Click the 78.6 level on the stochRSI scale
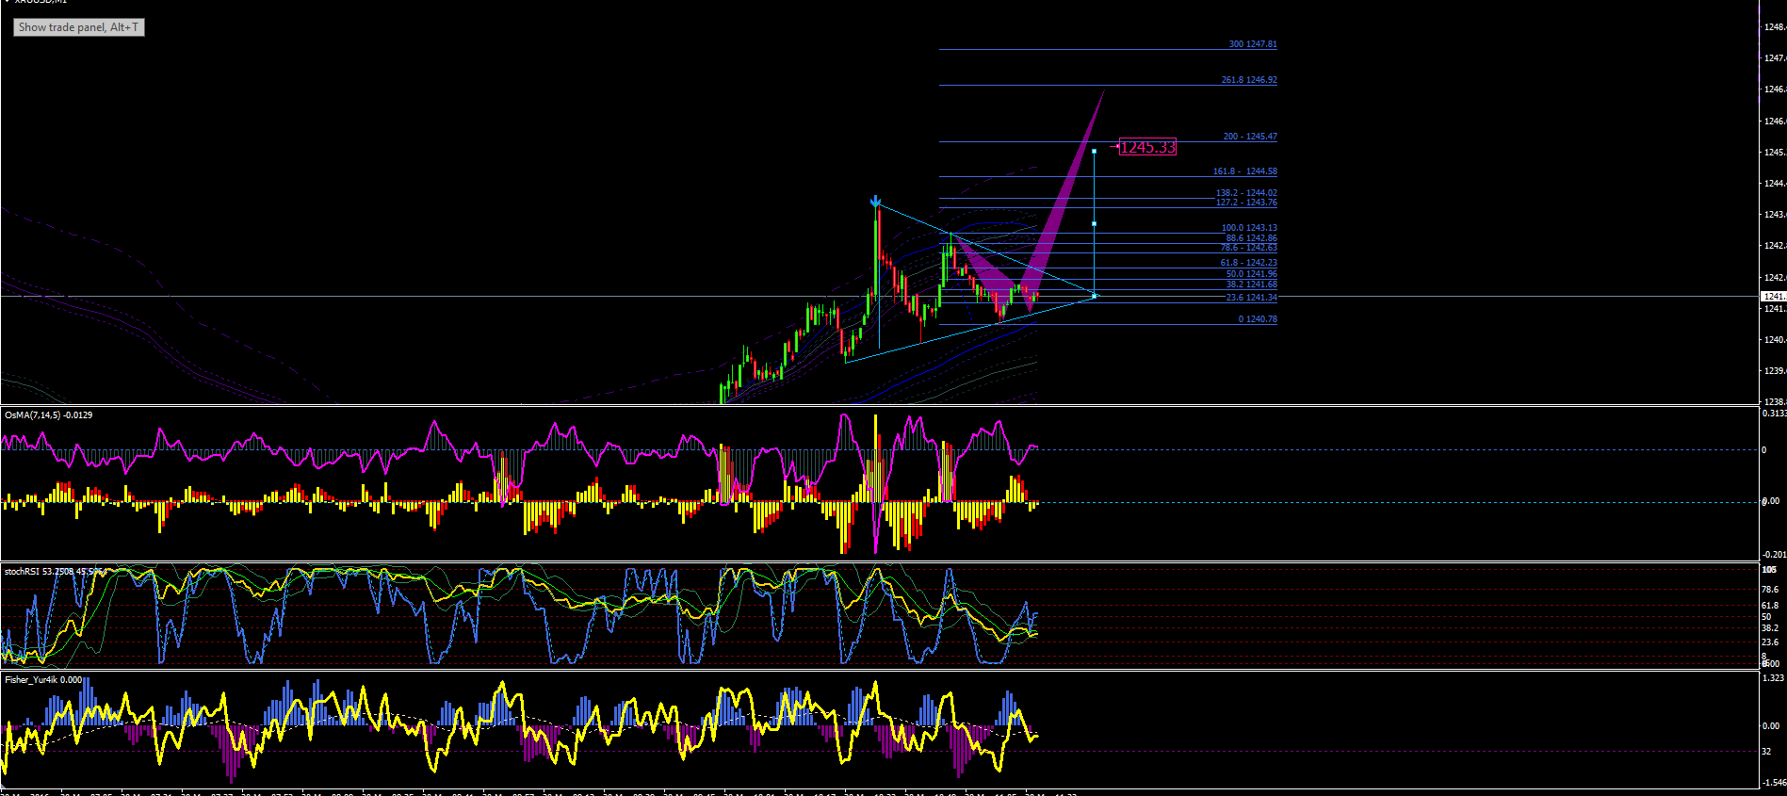 tap(1770, 590)
